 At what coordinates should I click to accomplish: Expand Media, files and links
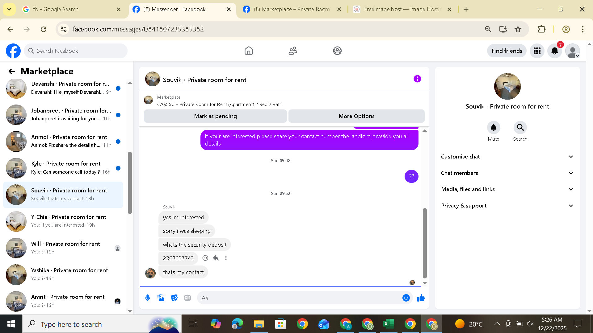tap(507, 189)
